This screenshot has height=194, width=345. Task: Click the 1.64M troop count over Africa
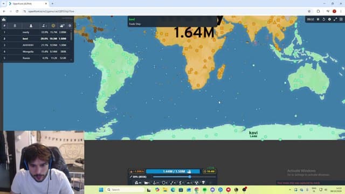pos(194,32)
